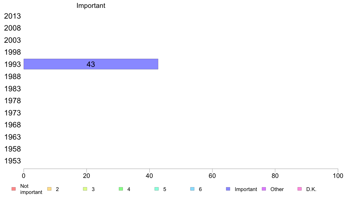Click the 60 axis tick label
Screen dimensions: 346x214
212,176
